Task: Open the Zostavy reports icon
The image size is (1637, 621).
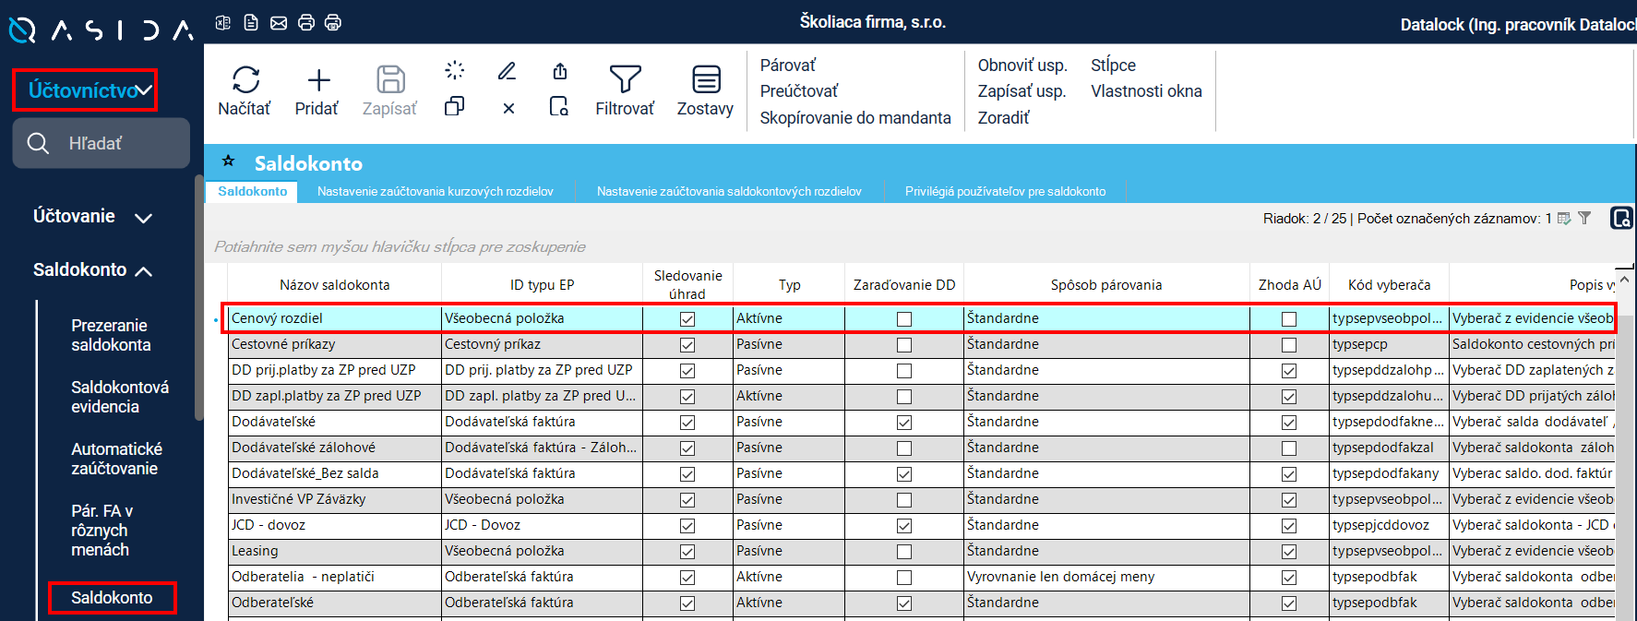Action: tap(706, 80)
